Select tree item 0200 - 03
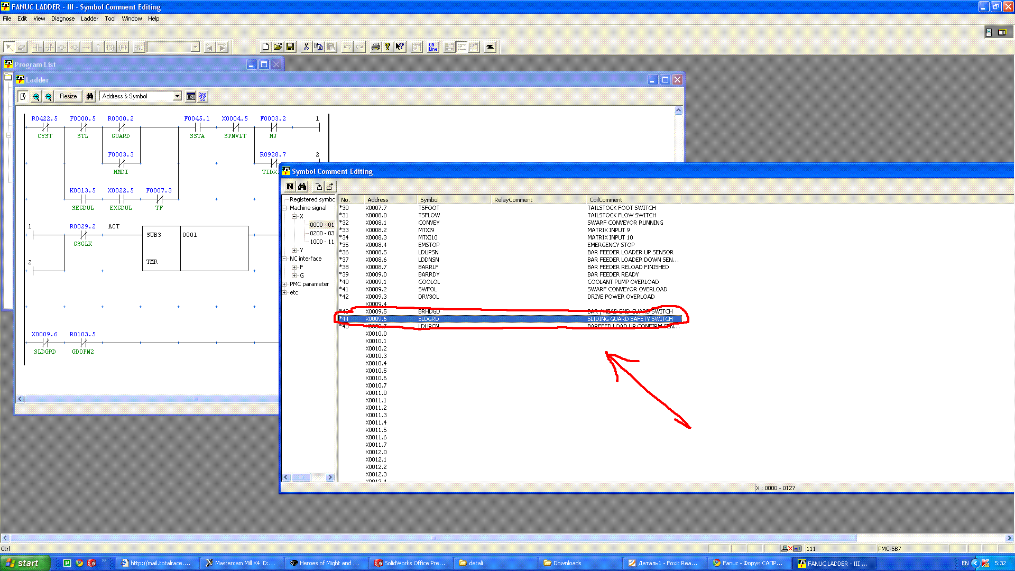Image resolution: width=1015 pixels, height=571 pixels. 322,234
